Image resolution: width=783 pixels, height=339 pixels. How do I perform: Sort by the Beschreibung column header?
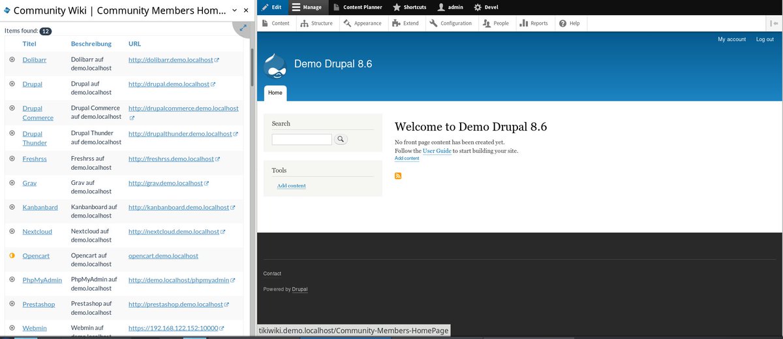[x=91, y=44]
